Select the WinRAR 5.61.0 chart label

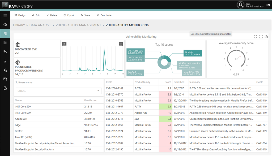coord(135,73)
